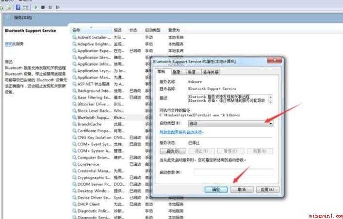Click the Start Service play icon in toolbar
The width and height of the screenshot is (343, 219).
click(35, 7)
